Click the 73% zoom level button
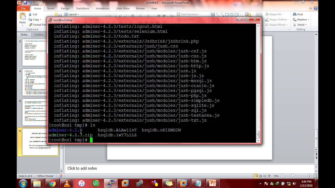The image size is (335, 188). [x=276, y=176]
